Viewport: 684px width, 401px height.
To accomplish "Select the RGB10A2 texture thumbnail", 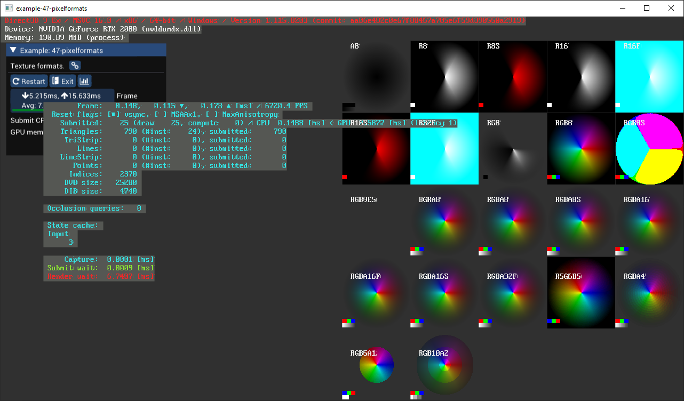I will tap(444, 365).
